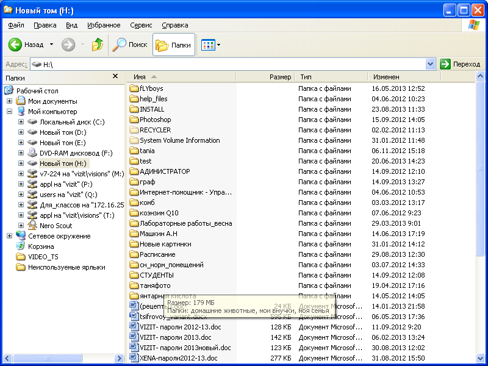
Task: Select Машкин А.Н folder icon
Action: (x=134, y=234)
